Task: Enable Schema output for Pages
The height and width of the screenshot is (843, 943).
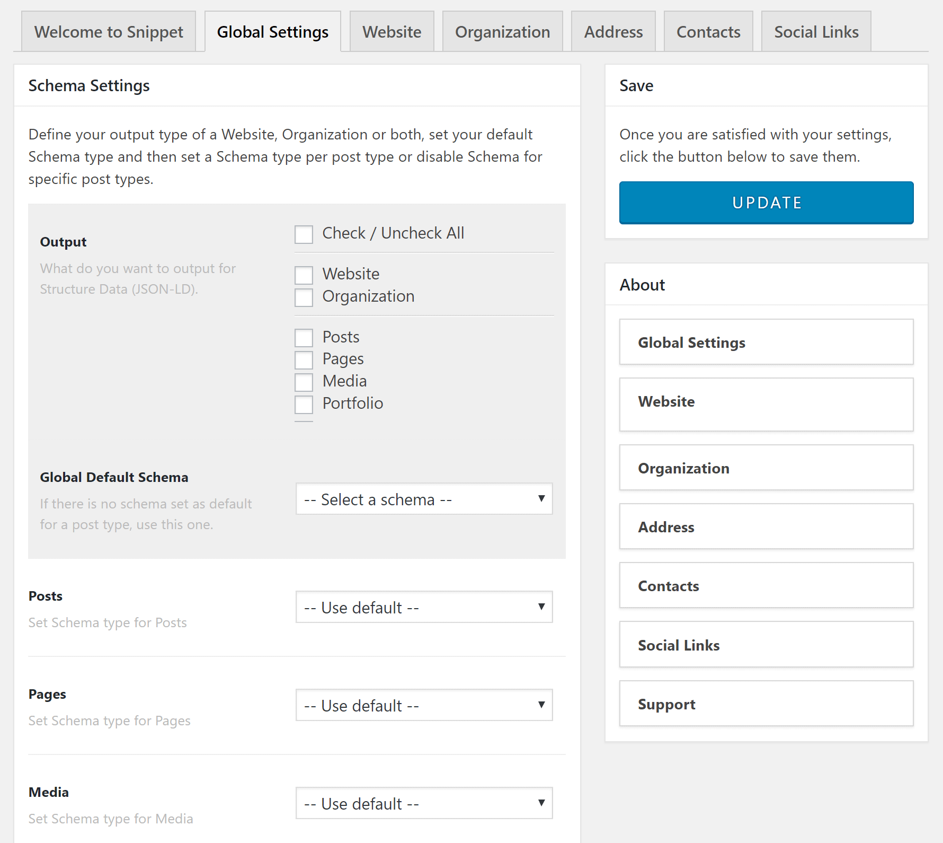Action: click(304, 359)
